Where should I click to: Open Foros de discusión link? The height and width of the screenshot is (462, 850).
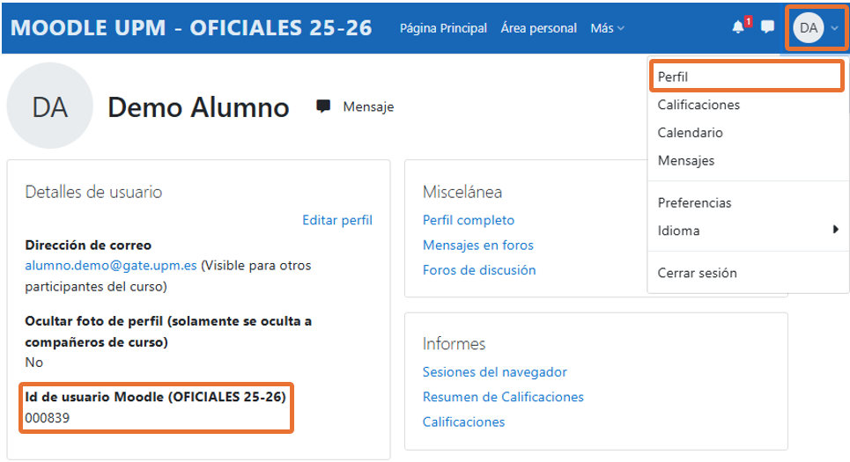point(479,270)
